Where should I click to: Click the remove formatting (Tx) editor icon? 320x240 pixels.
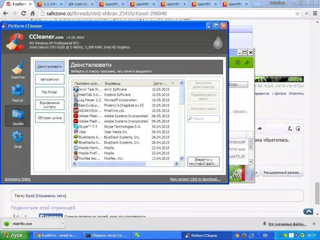click(x=290, y=128)
